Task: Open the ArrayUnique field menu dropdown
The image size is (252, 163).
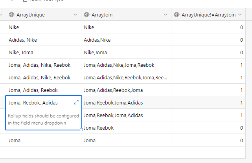Action: (75, 15)
